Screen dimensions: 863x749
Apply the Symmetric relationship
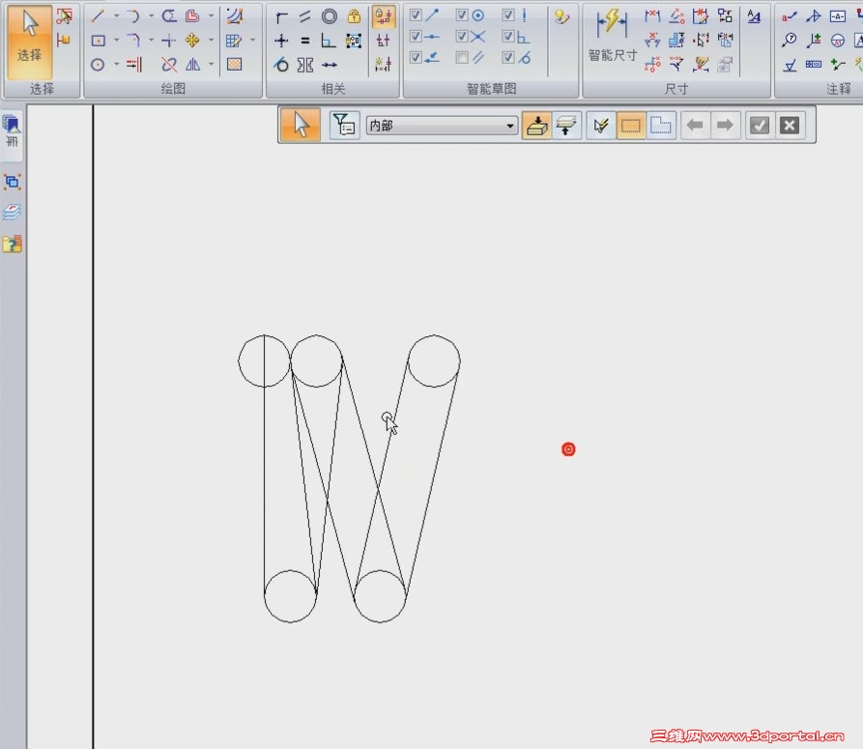coord(305,65)
